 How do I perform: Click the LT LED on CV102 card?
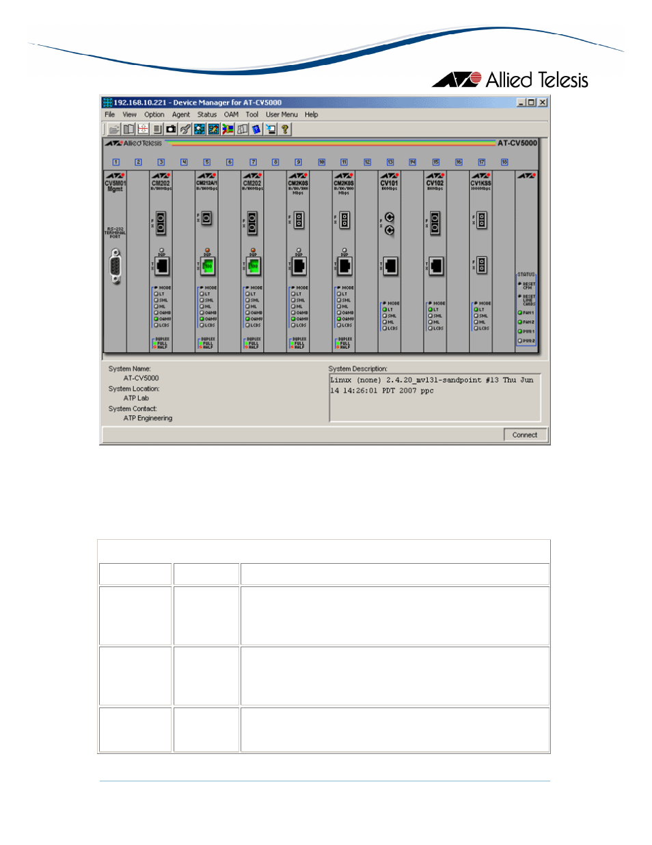(x=431, y=310)
